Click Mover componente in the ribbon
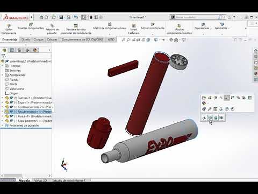 (153, 26)
